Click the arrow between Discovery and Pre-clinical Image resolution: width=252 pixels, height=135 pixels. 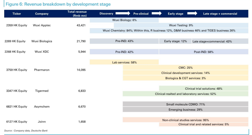click(x=123, y=13)
